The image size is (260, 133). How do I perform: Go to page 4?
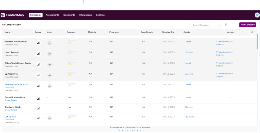(132, 130)
